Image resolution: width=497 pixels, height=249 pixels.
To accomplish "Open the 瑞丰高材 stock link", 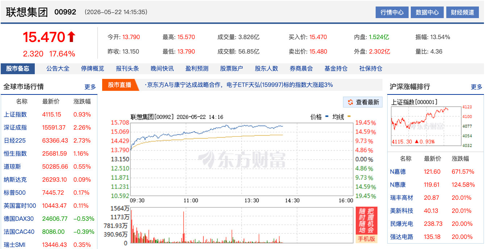I will point(402,198).
